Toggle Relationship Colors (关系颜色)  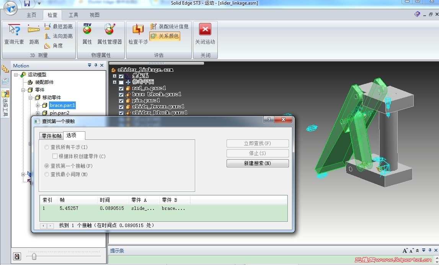point(165,36)
